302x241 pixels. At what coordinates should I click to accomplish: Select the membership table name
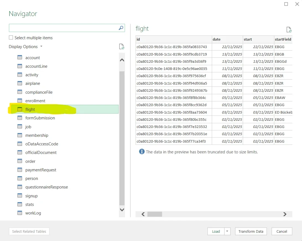(x=37, y=135)
